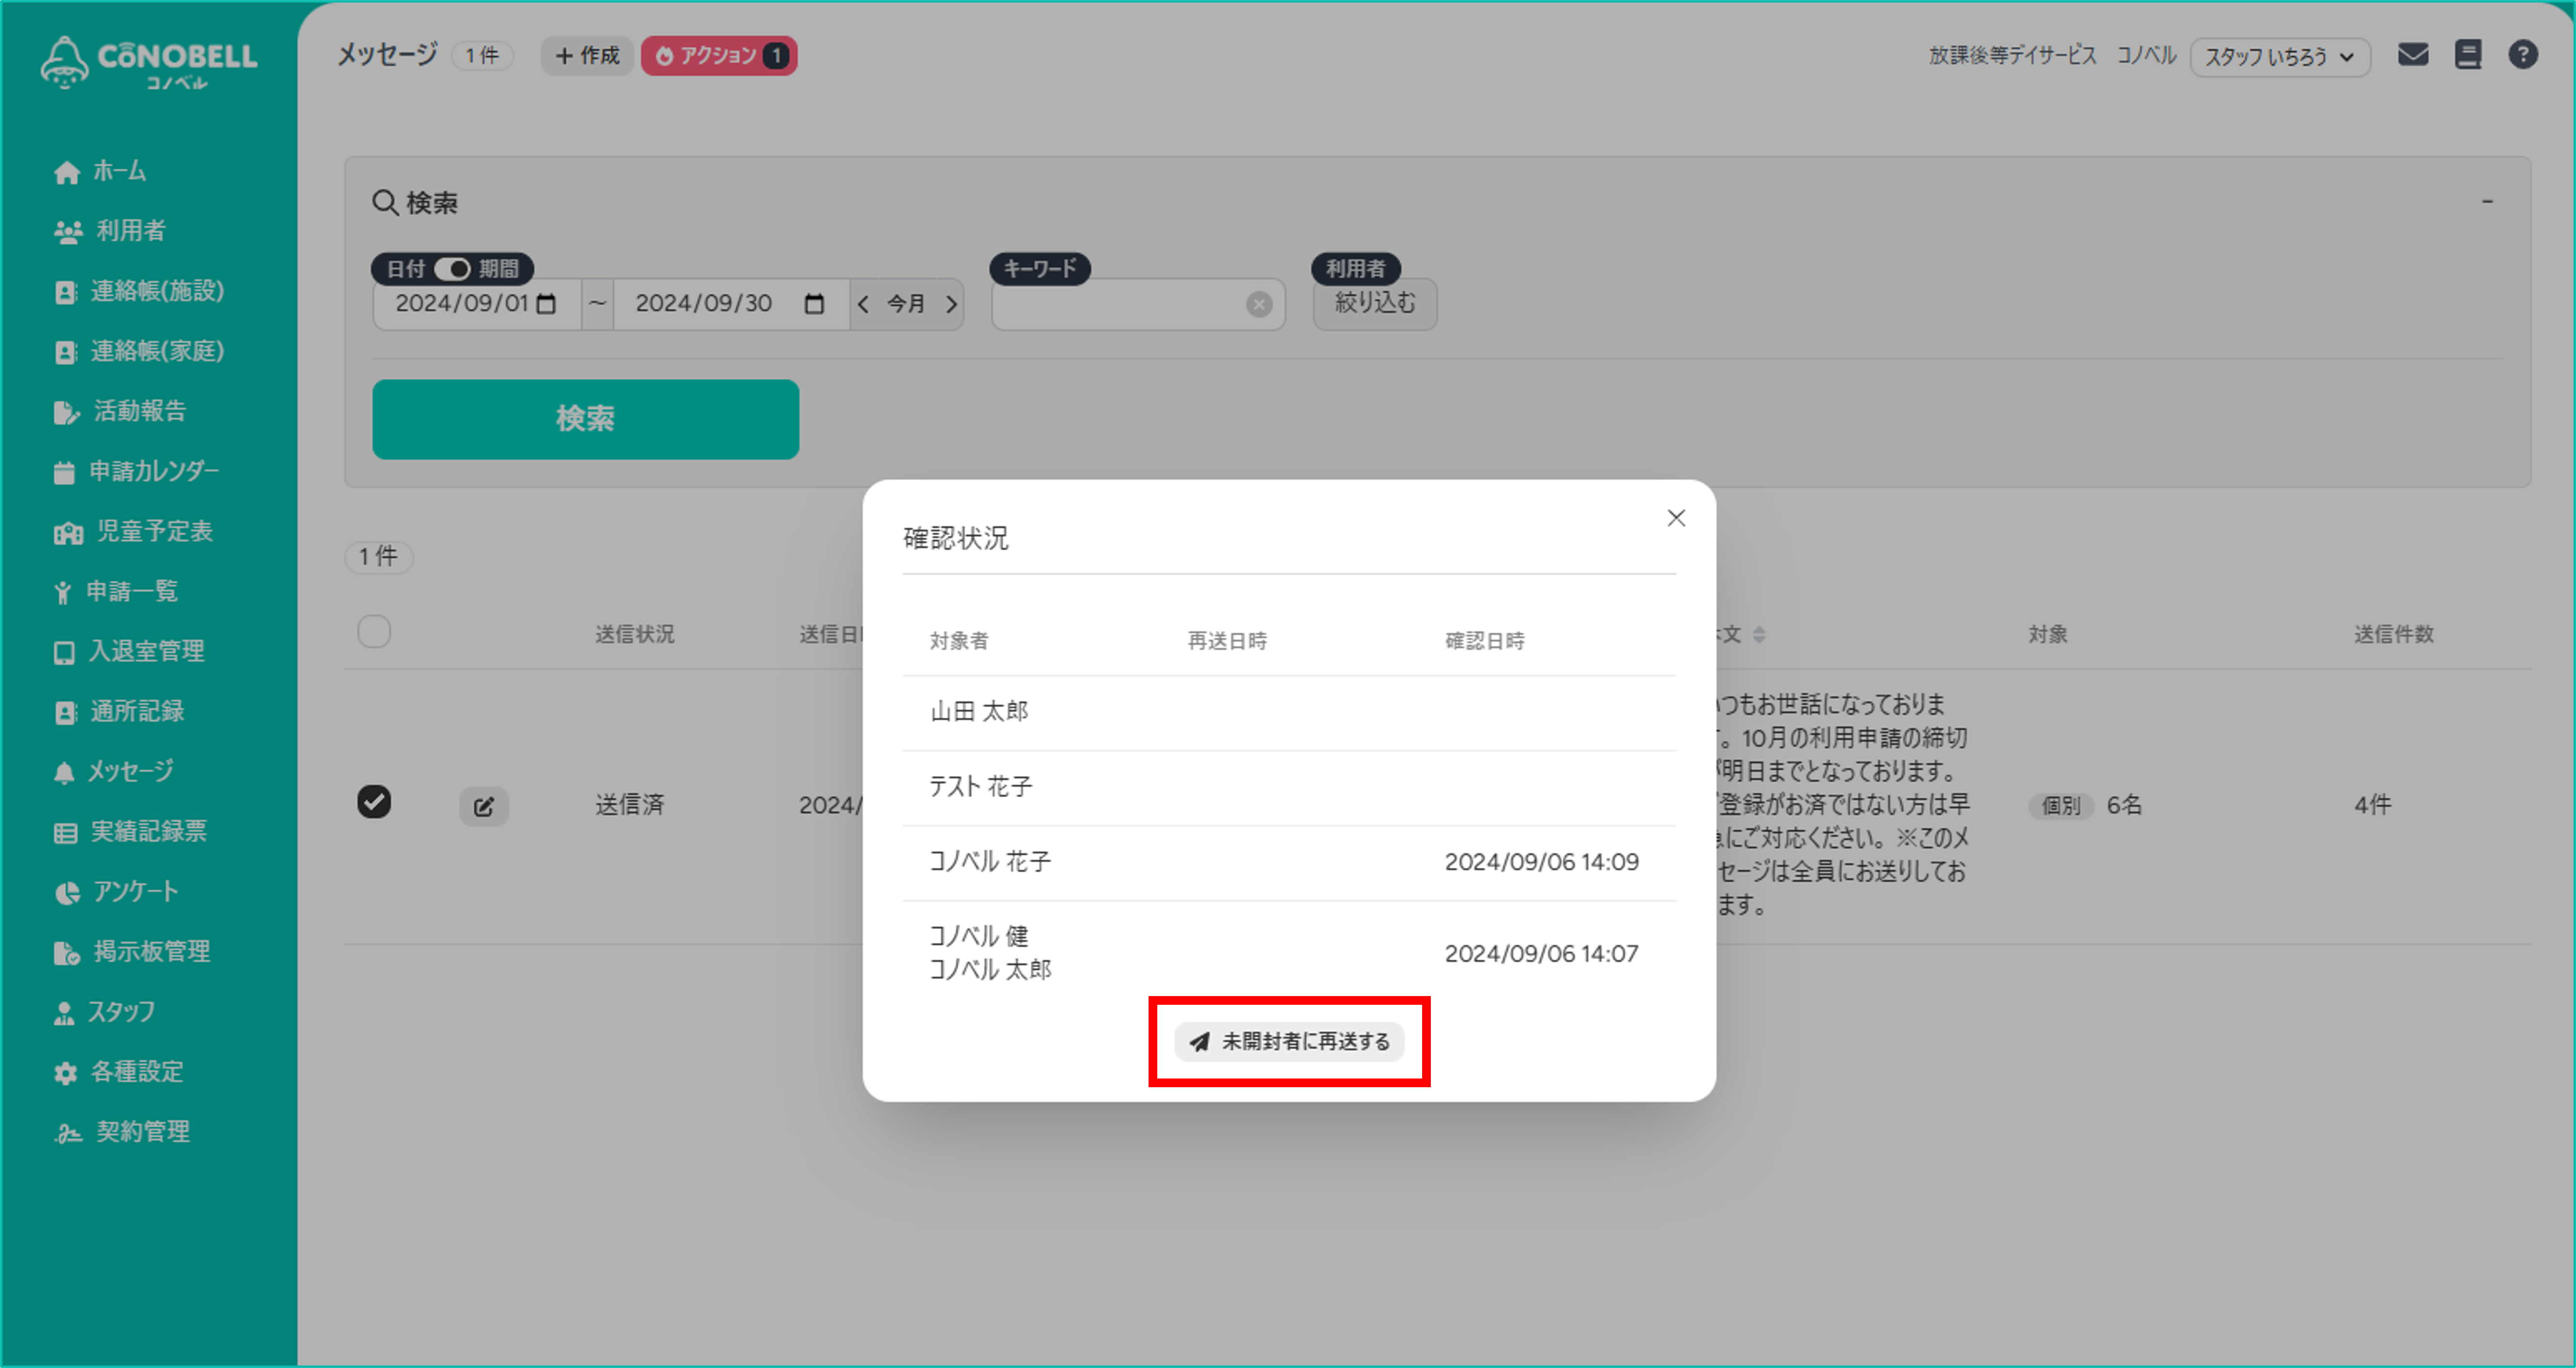Click コノベル 健 in the dialog list

(x=978, y=936)
